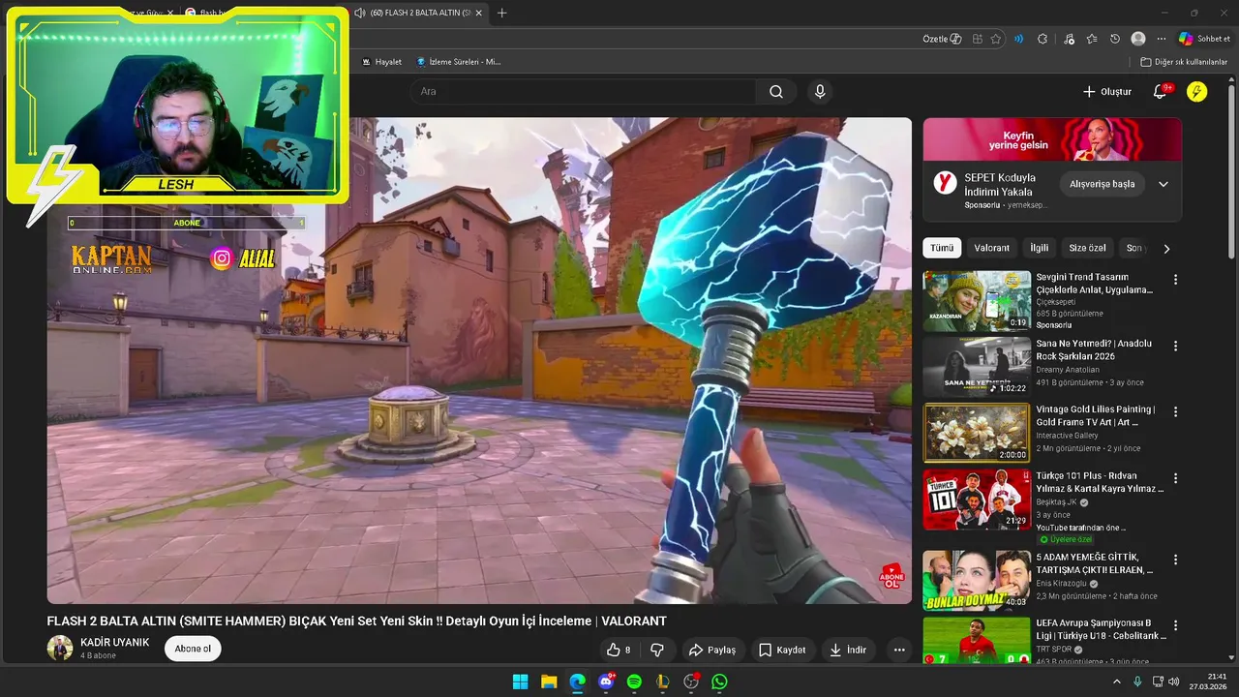Viewport: 1239px width, 697px height.
Task: Open the yellow lightning account avatar
Action: pos(1197,92)
